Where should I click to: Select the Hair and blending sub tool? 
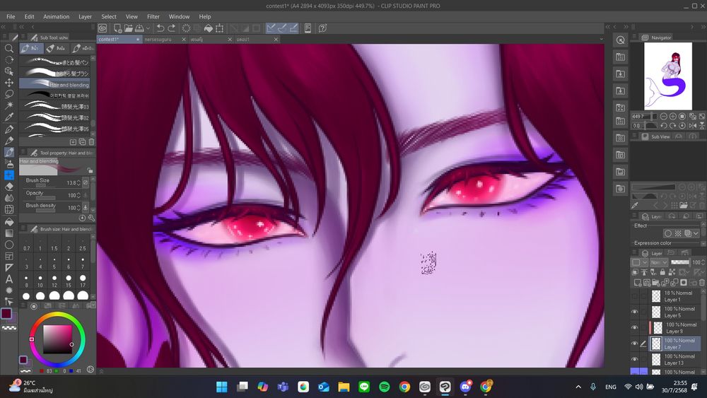[x=54, y=84]
